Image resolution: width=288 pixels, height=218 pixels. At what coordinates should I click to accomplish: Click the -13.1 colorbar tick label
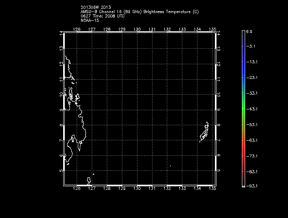pos(251,62)
